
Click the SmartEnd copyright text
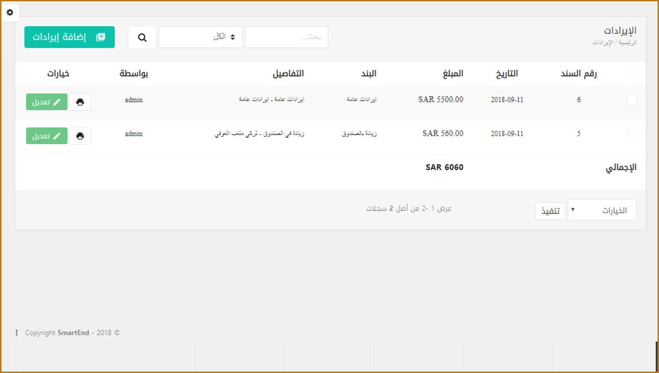[x=73, y=333]
